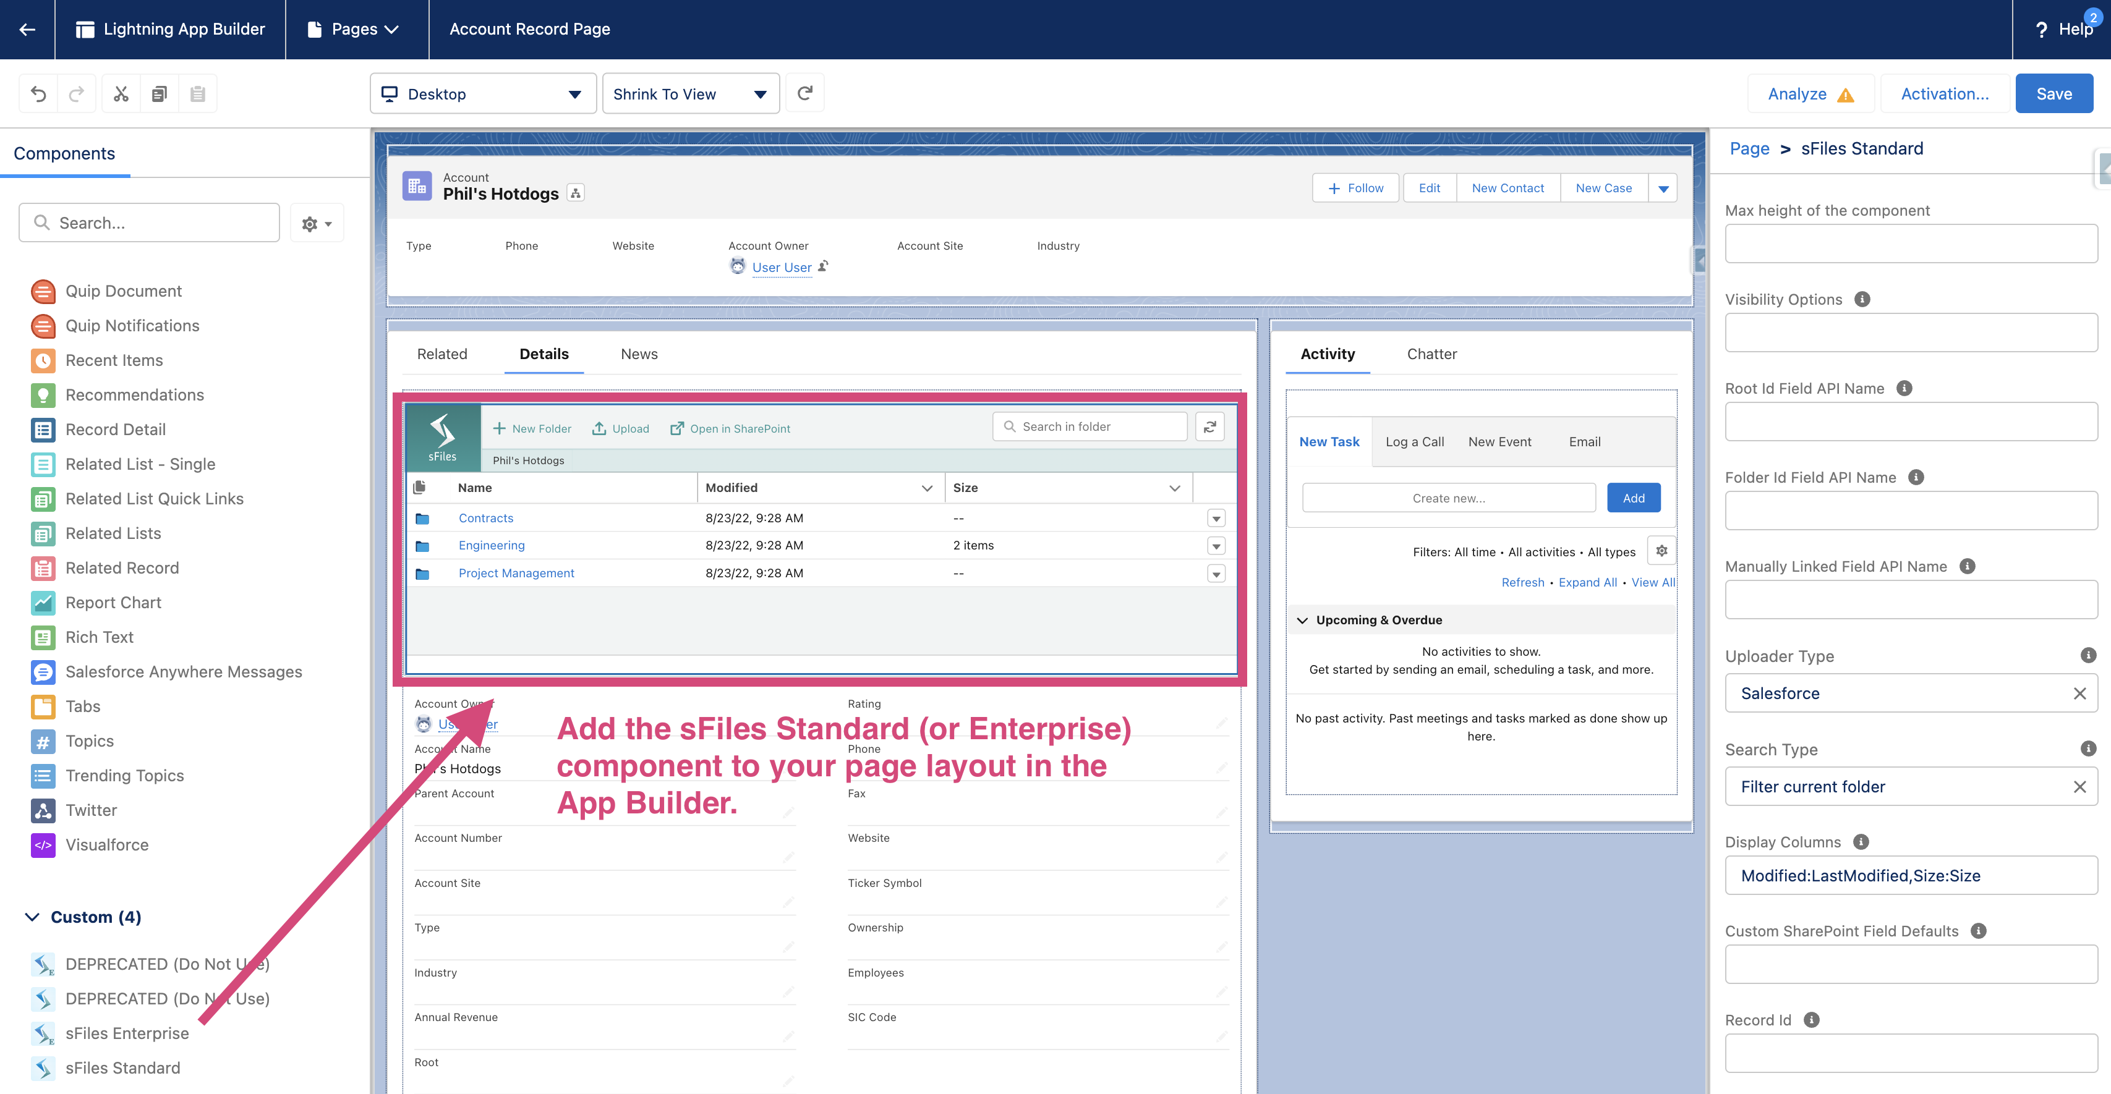Click the paste clipboard icon
Viewport: 2111px width, 1094px height.
click(x=197, y=94)
